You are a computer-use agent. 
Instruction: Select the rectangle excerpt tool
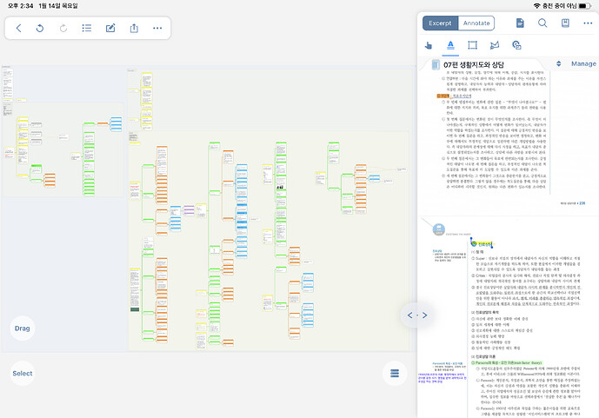(x=473, y=45)
